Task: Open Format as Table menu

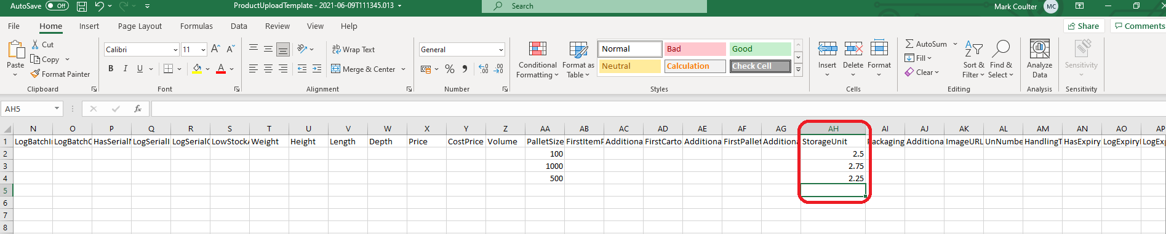Action: click(578, 60)
